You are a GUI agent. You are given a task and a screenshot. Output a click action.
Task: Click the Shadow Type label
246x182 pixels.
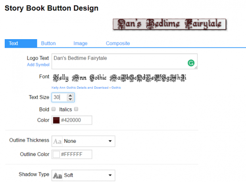34,174
